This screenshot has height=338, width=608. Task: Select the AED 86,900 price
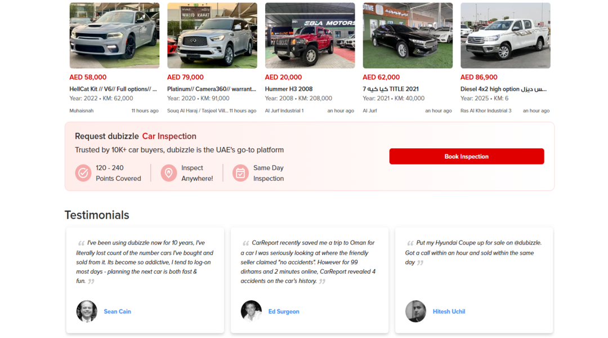[x=479, y=77]
